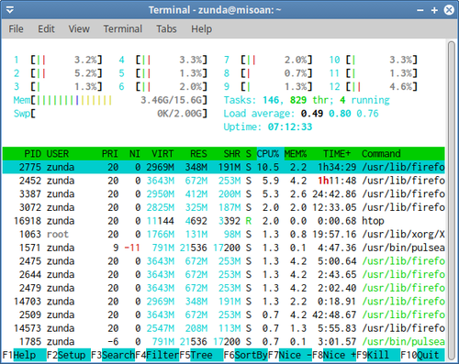Screen dimensions: 459x364
Task: Click the F3 Search function button
Action: (113, 355)
